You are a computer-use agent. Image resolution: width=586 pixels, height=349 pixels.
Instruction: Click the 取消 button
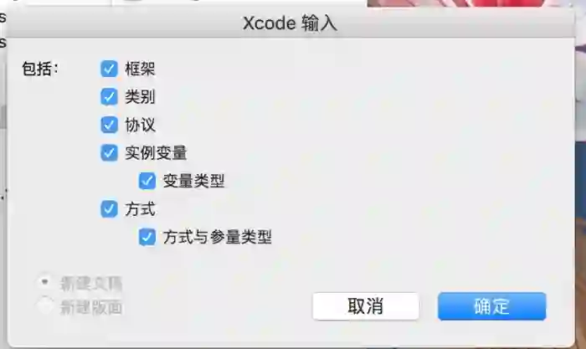pyautogui.click(x=366, y=306)
